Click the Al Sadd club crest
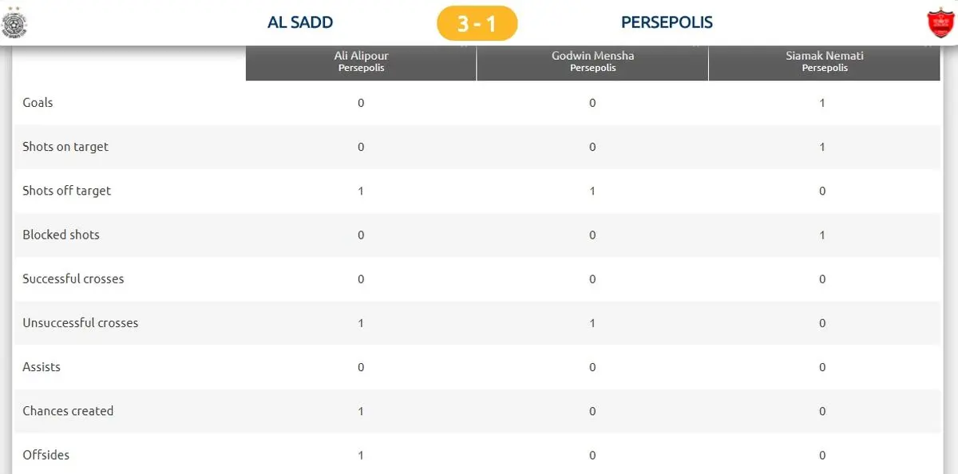 click(x=14, y=23)
